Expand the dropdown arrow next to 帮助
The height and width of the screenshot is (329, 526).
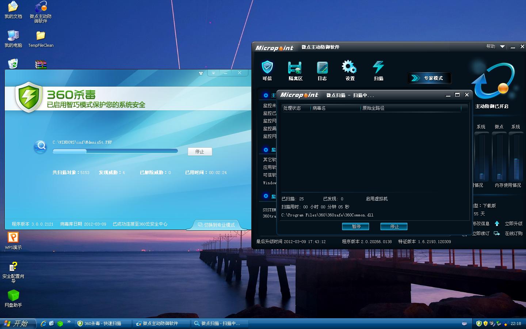tap(502, 47)
